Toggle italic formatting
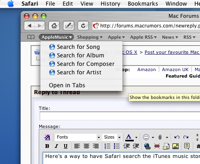This screenshot has width=200, height=164. coord(57,146)
